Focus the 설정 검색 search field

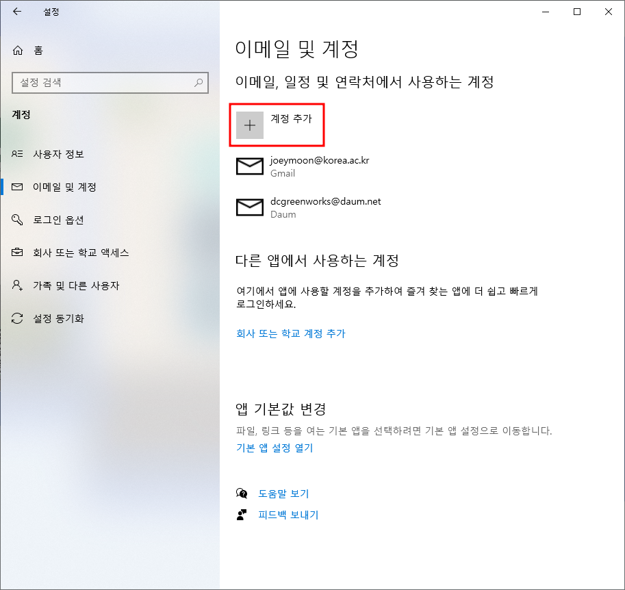pyautogui.click(x=110, y=83)
